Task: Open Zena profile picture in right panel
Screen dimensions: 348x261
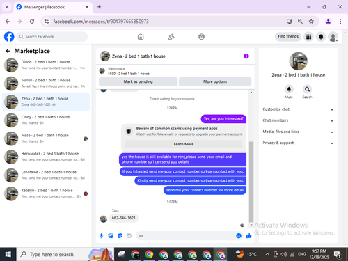Action: coord(299,61)
